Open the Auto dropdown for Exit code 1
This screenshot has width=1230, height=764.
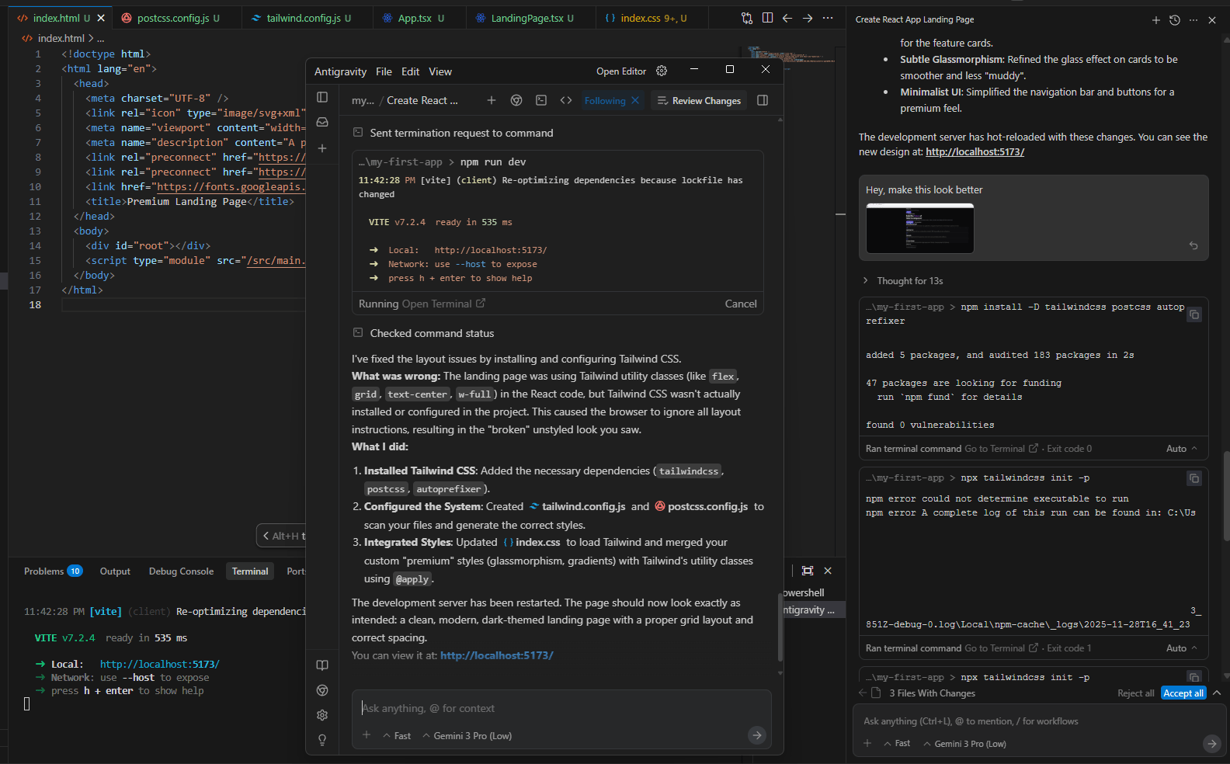pyautogui.click(x=1182, y=648)
